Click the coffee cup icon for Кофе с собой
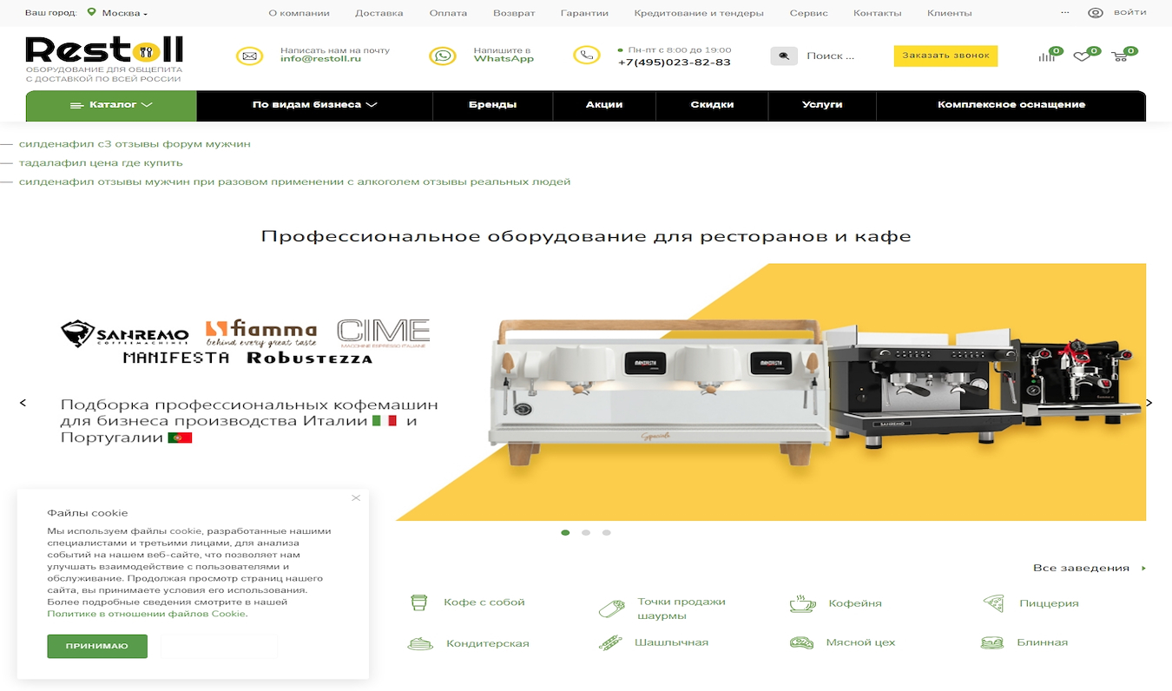The image size is (1172, 691). tap(418, 602)
